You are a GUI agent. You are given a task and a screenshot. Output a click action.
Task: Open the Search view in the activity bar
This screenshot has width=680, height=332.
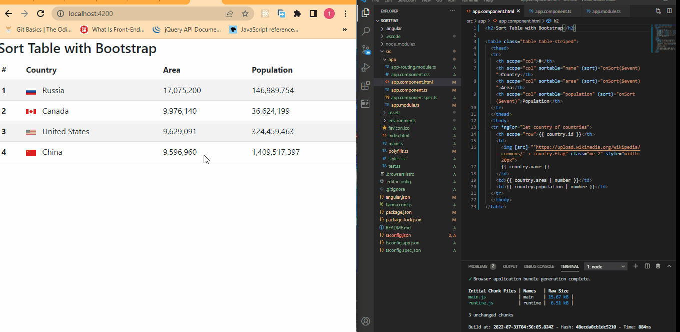tap(365, 31)
